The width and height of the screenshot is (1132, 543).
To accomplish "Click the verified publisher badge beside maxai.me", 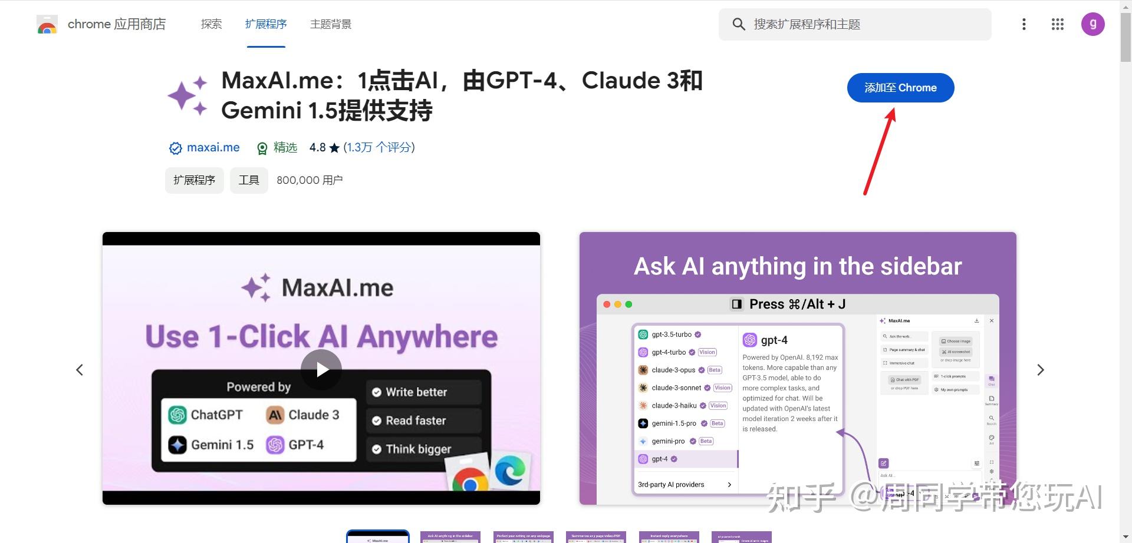I will 175,148.
